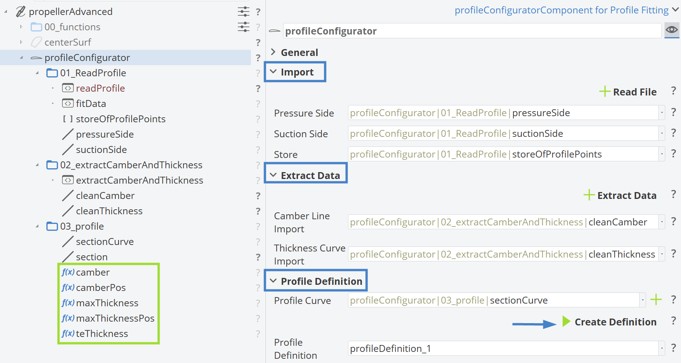Click the f(x) icon of camberPos
Screen dimensions: 681x363
tap(68, 287)
